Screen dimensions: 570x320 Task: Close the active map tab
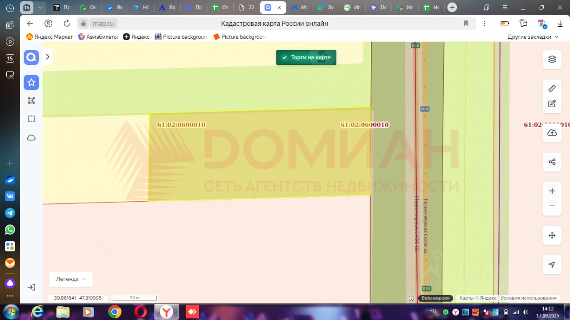click(279, 8)
